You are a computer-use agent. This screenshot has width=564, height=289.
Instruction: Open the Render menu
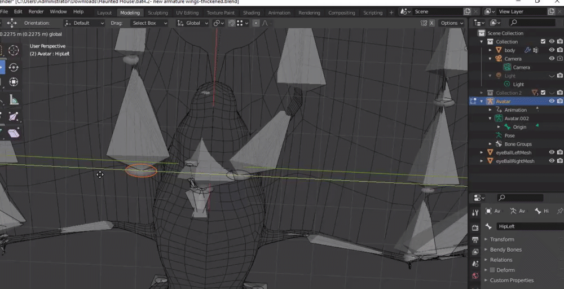[36, 11]
